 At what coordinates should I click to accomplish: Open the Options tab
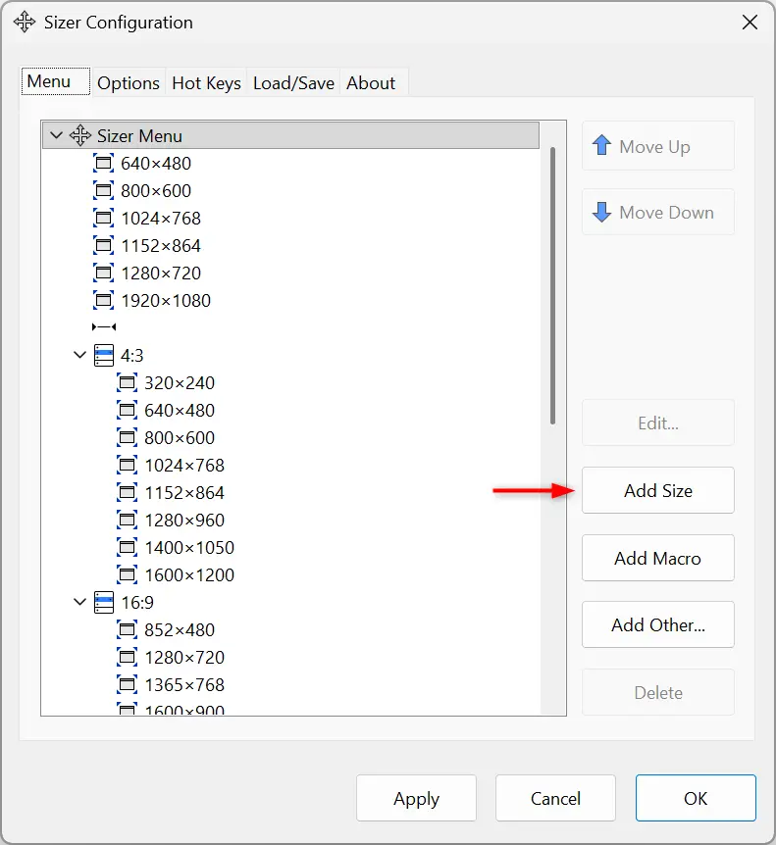point(129,83)
